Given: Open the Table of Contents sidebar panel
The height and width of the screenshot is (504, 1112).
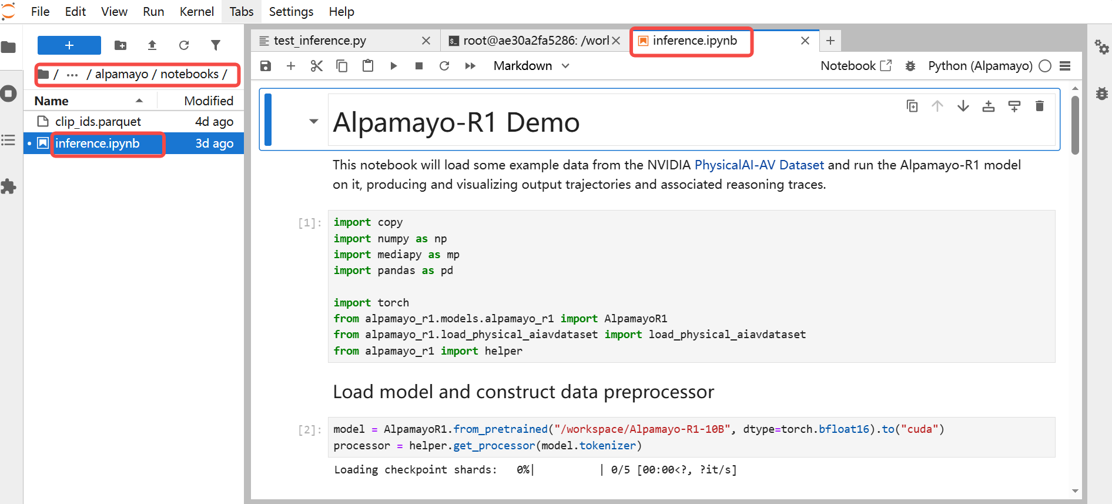Looking at the screenshot, I should [x=8, y=140].
